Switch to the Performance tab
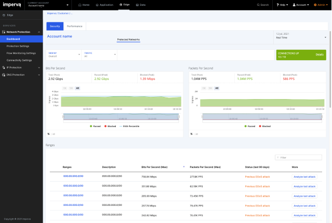Viewport: 332px width, 223px height. click(x=74, y=26)
